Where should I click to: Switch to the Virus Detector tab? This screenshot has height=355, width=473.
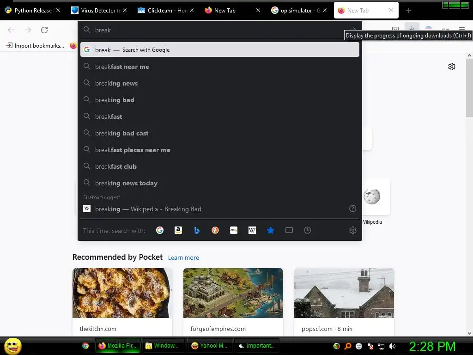[x=99, y=11]
